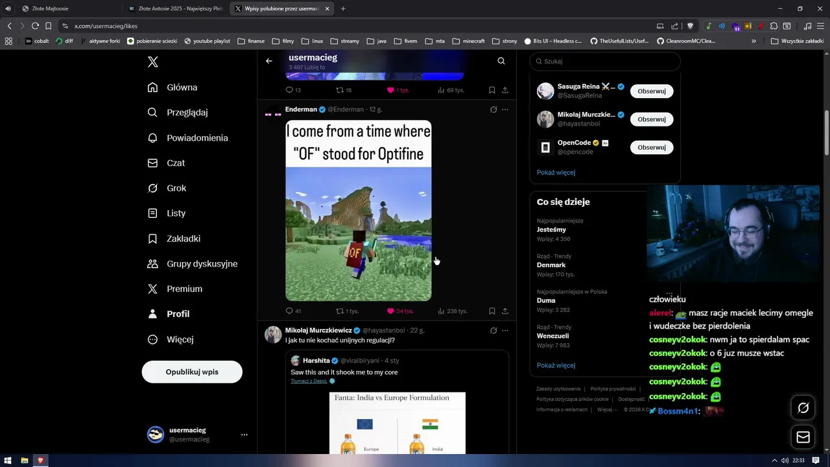Click Pokaż więcej under who to follow
The height and width of the screenshot is (467, 830).
coord(556,173)
